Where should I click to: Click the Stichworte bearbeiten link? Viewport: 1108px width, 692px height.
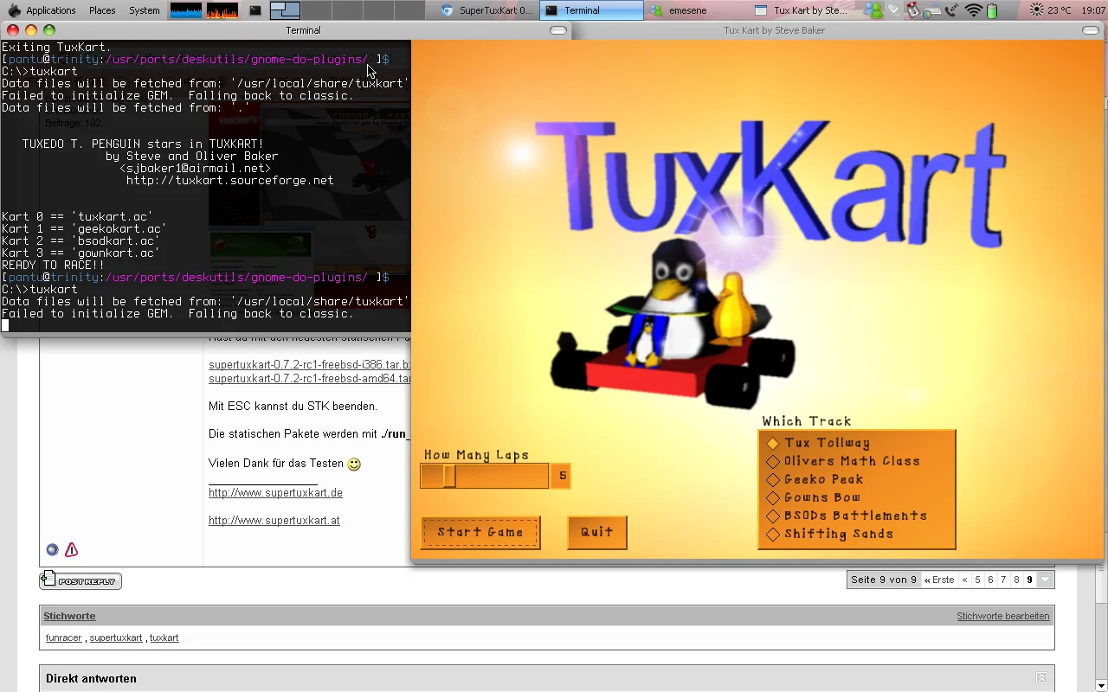click(1002, 616)
